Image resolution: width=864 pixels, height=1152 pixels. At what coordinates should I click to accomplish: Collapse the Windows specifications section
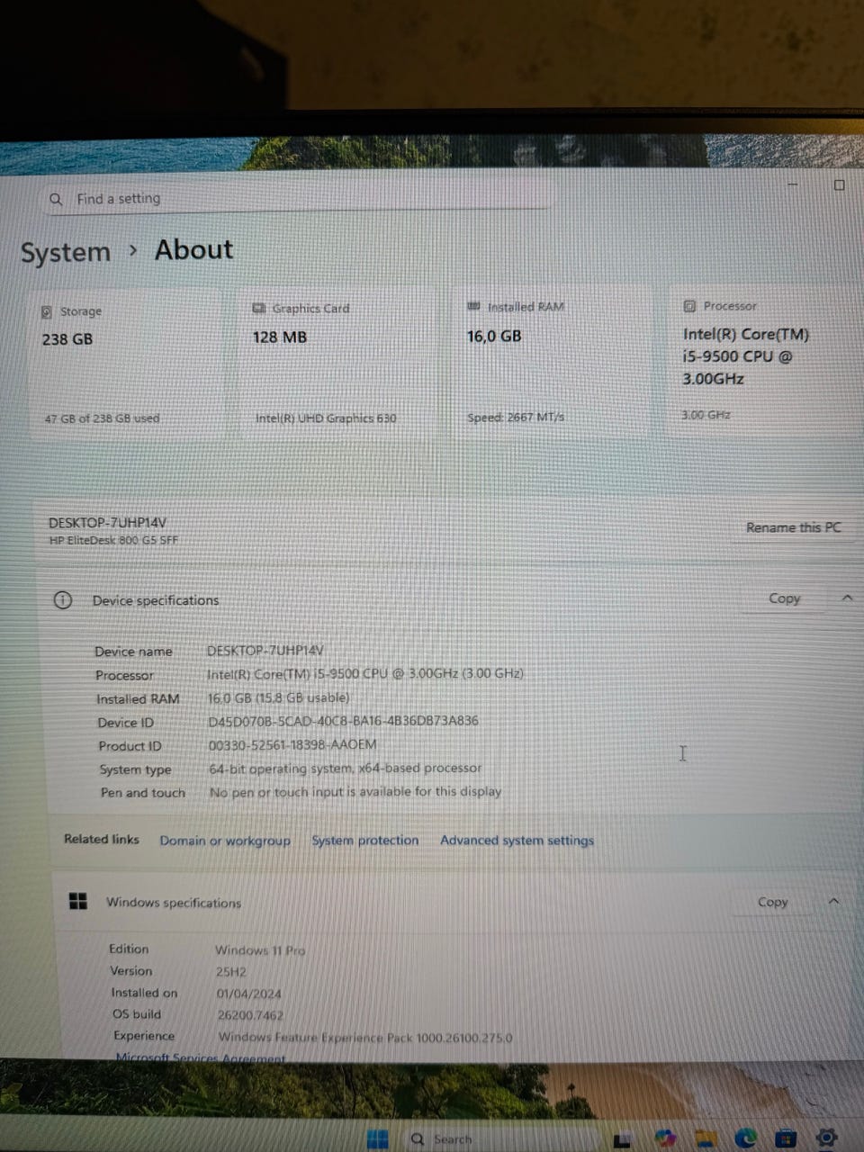tap(833, 901)
